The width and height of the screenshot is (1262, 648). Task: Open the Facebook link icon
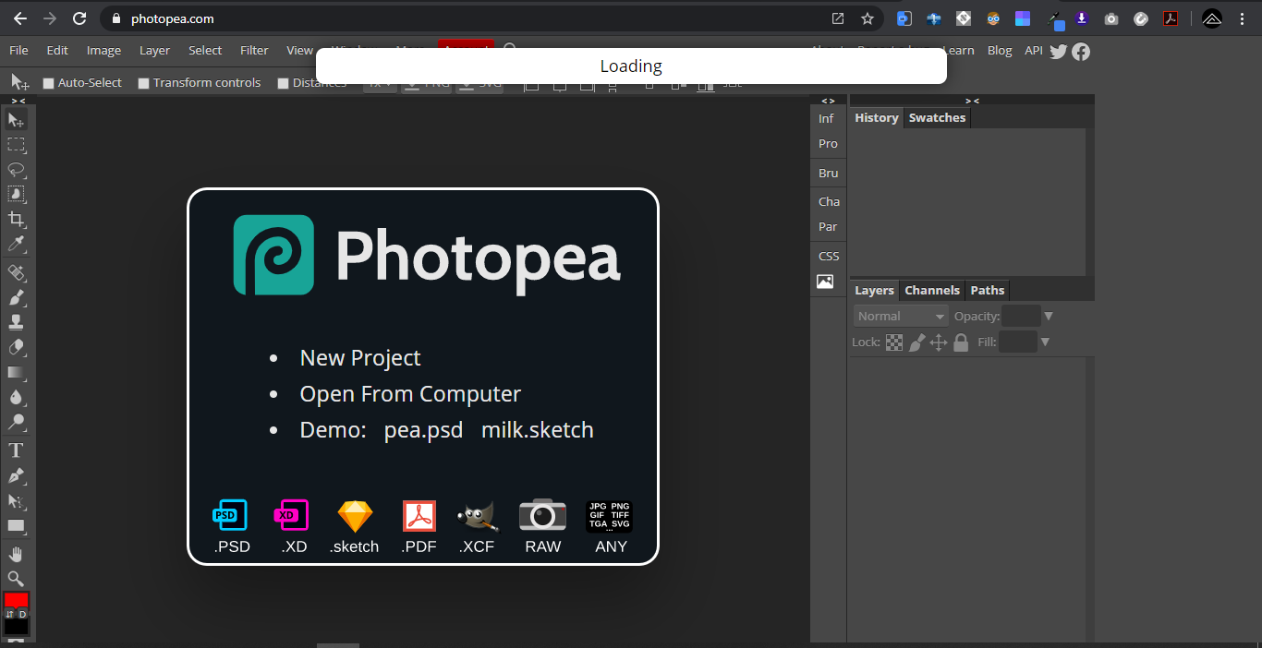point(1081,52)
